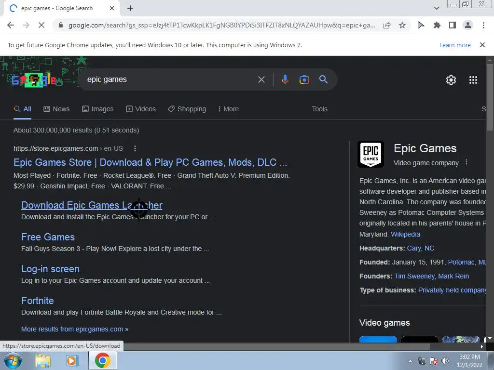Open Google quick settings gear

click(451, 80)
